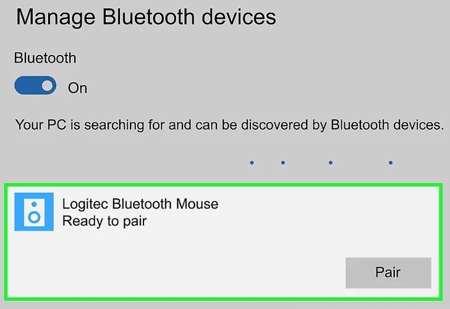Click the Pair button
Screen dimensions: 450x309
[x=388, y=273]
